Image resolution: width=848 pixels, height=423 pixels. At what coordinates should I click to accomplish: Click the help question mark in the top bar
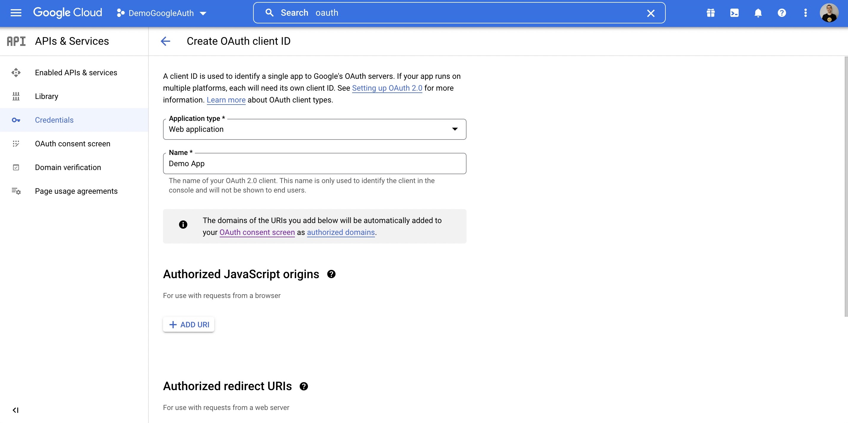tap(782, 13)
